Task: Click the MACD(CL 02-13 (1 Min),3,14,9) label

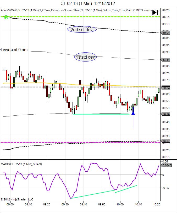Action: pyautogui.click(x=21, y=164)
